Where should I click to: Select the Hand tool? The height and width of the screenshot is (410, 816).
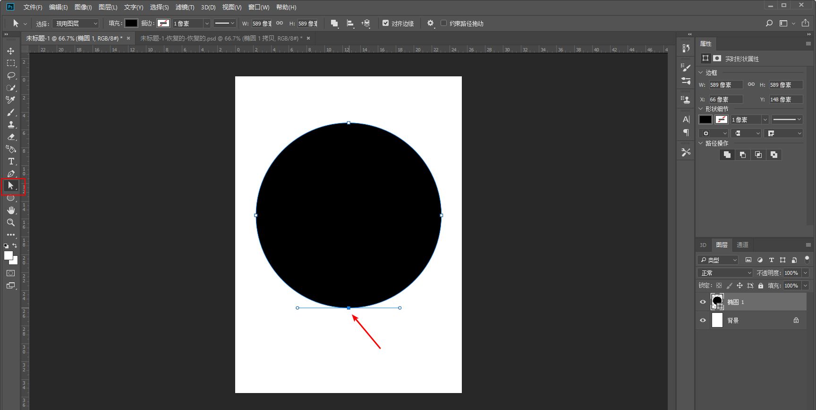[11, 210]
